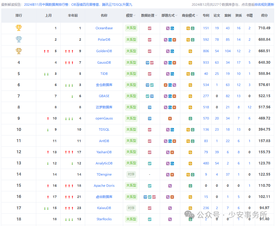Open the OceanBase database link
This screenshot has width=276, height=226.
click(x=104, y=28)
